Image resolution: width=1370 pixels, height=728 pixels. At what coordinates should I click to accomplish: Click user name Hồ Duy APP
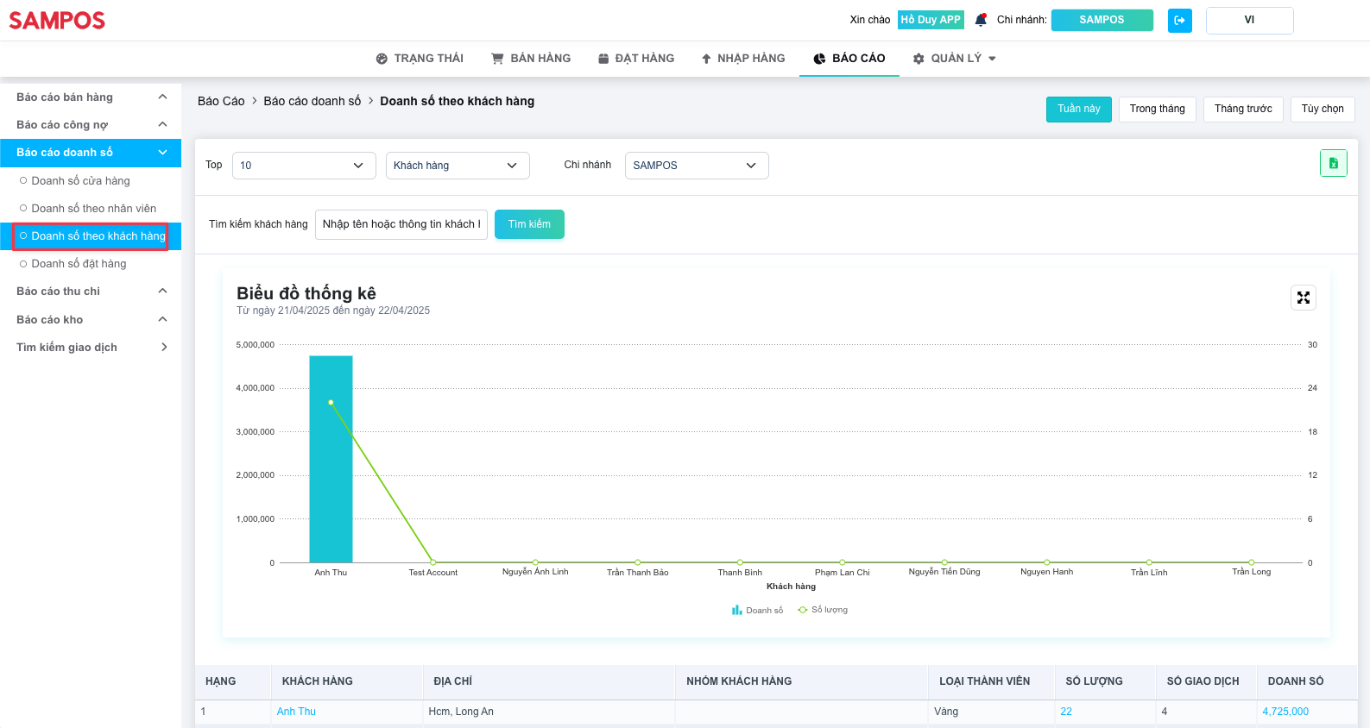[931, 20]
